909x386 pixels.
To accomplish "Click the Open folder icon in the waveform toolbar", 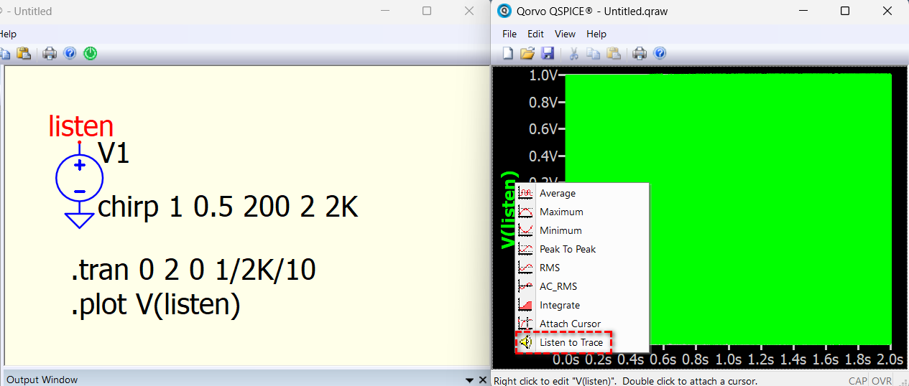I will point(527,53).
